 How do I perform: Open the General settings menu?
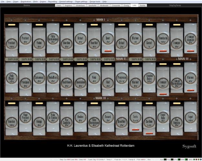pyautogui.click(x=66, y=2)
